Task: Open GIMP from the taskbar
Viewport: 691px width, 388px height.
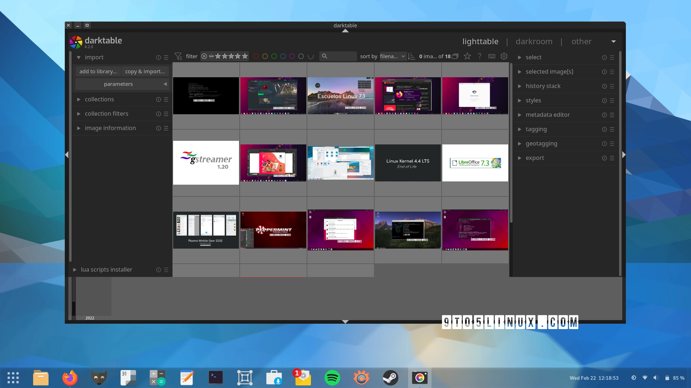Action: (x=99, y=378)
